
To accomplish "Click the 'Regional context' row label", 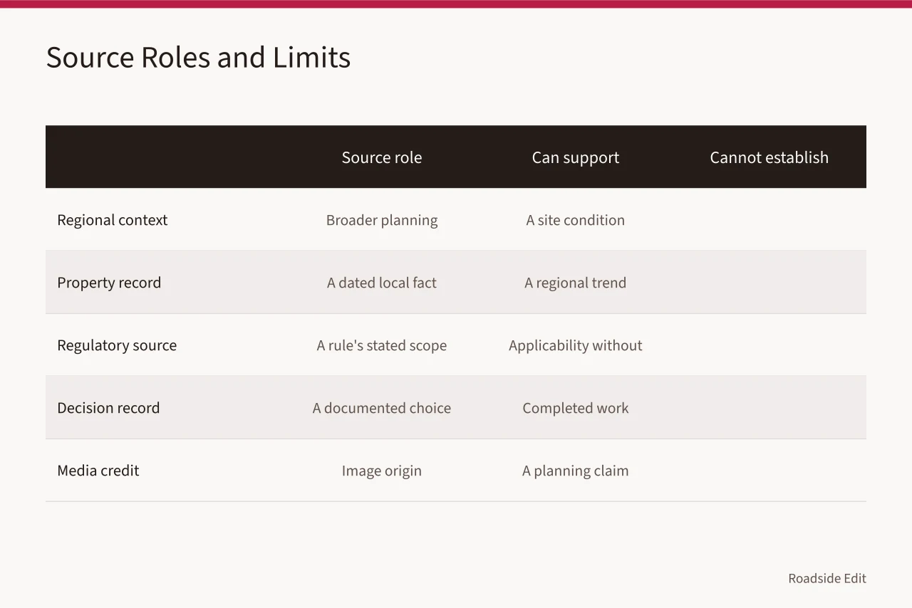I will click(113, 220).
